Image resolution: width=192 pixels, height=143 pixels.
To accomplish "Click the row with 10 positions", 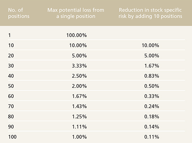I will click(x=96, y=45).
